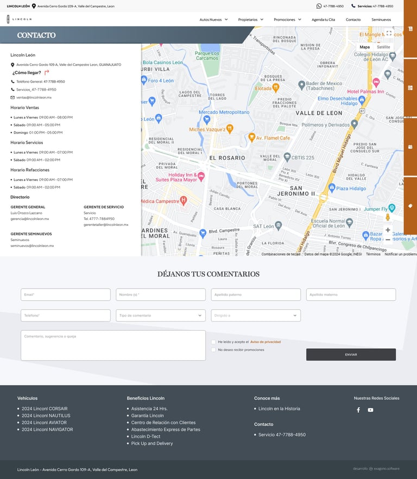Open the Contacto nav item
This screenshot has height=479, width=417.
click(x=353, y=20)
